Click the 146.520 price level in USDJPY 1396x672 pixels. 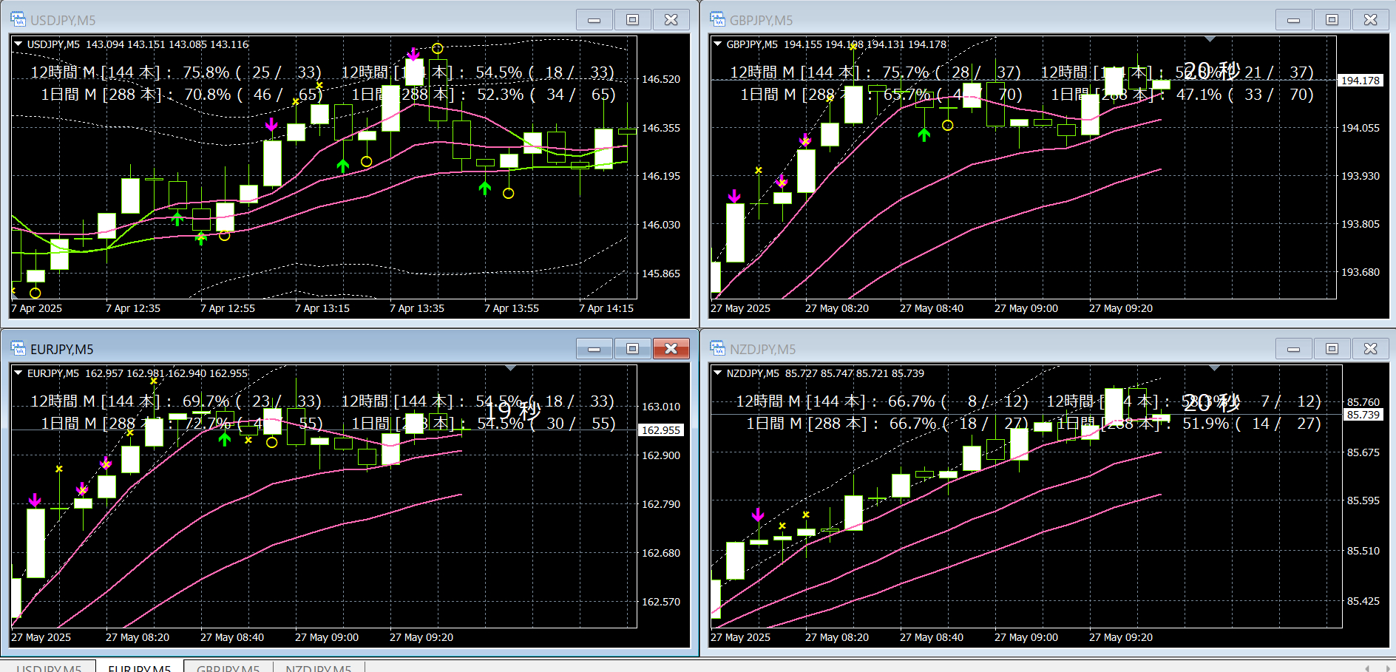coord(661,79)
